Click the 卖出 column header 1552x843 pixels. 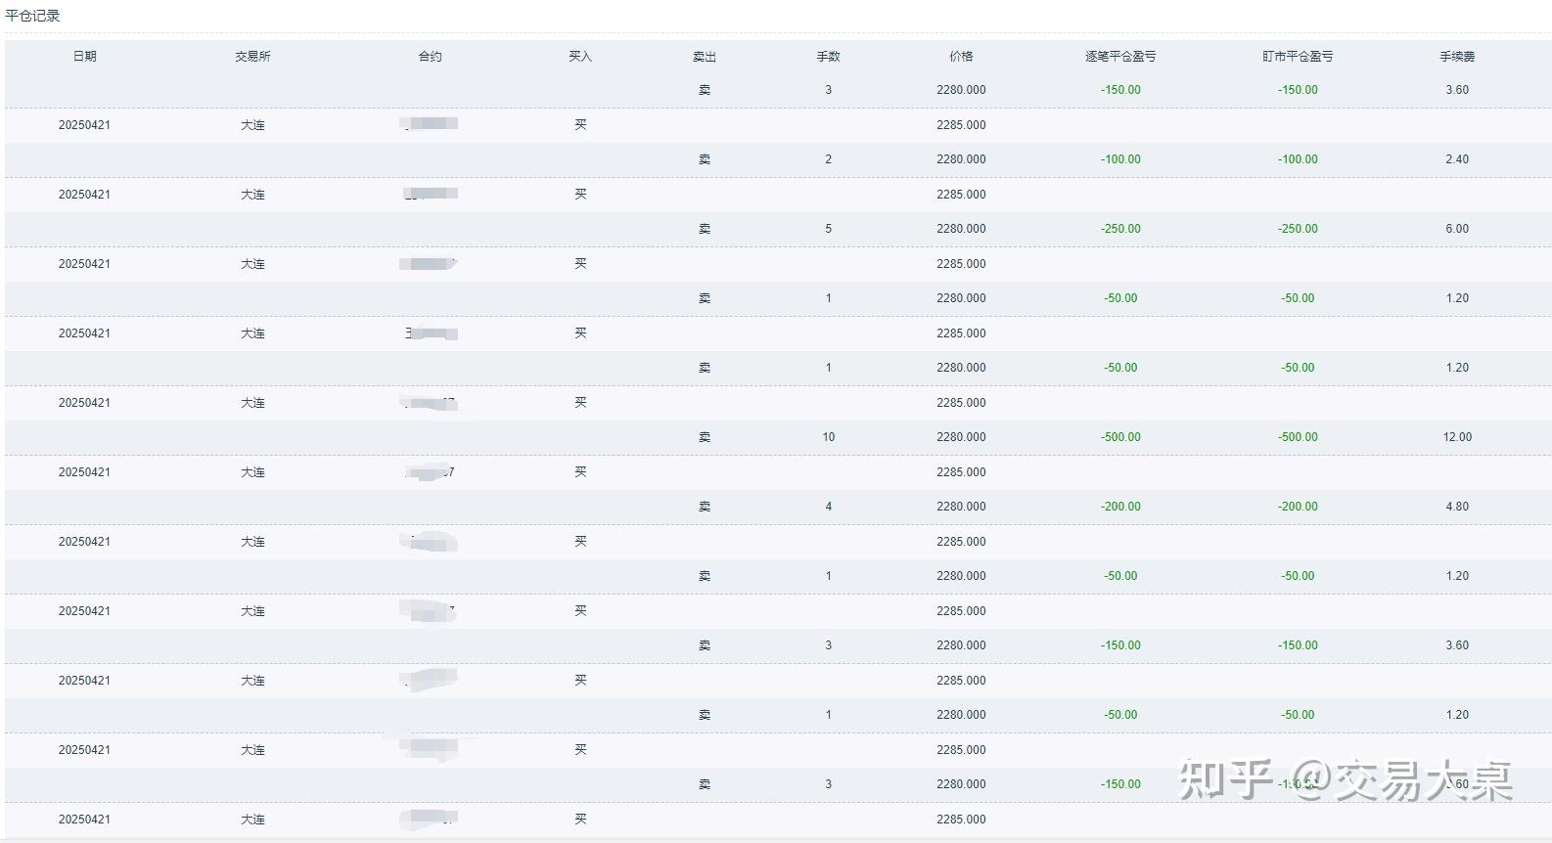[x=705, y=57]
